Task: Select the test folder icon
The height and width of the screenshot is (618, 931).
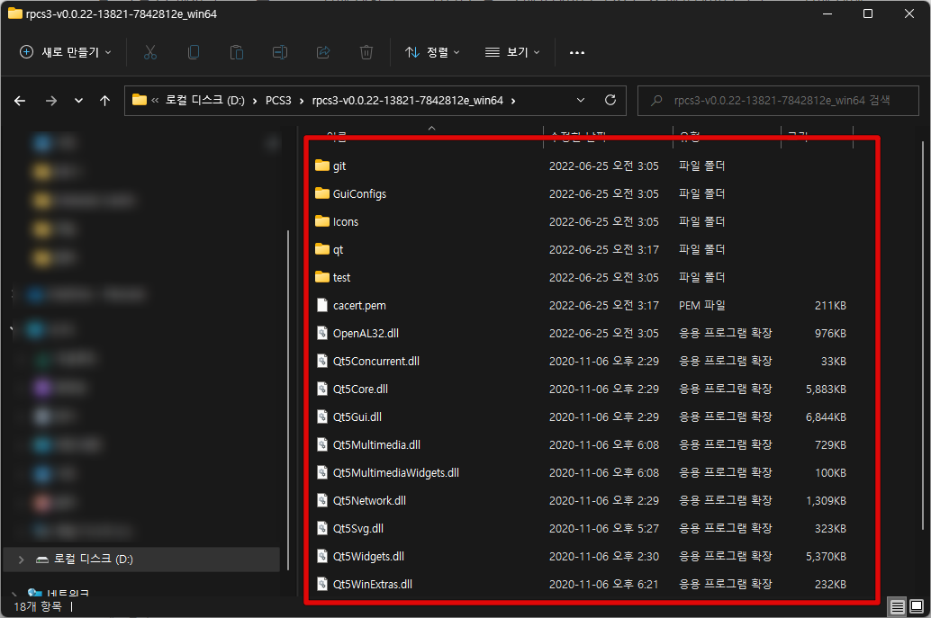Action: click(321, 277)
